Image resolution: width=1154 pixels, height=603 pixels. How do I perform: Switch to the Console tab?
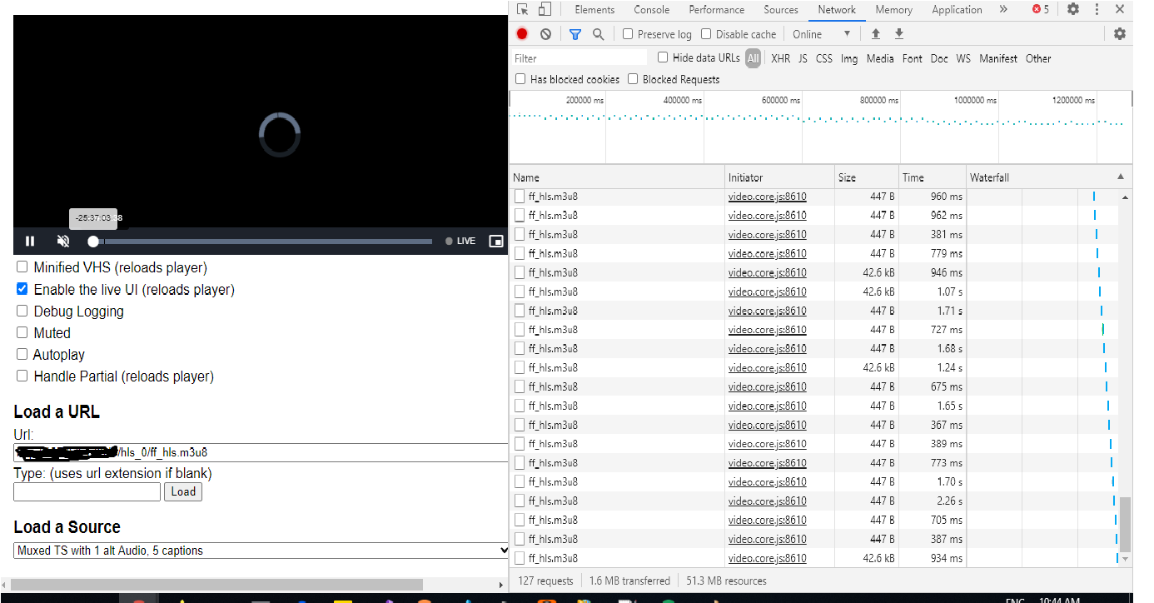(x=651, y=9)
